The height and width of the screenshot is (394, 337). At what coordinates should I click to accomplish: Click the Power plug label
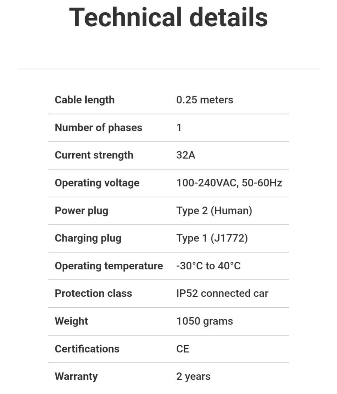81,211
